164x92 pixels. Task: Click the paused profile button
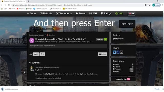coord(156,5)
